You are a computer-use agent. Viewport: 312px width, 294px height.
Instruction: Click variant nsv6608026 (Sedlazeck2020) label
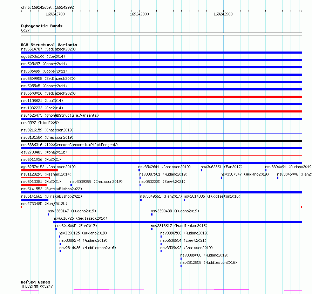[48, 93]
